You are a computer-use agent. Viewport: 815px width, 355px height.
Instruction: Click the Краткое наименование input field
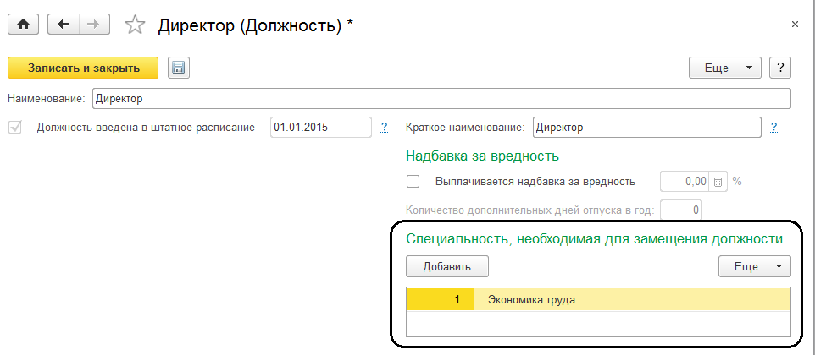click(x=646, y=128)
